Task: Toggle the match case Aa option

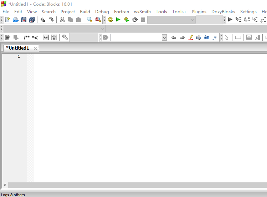Action: click(x=206, y=37)
